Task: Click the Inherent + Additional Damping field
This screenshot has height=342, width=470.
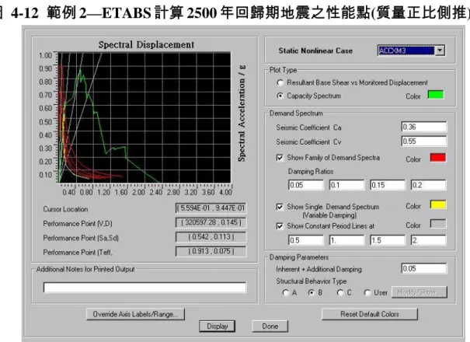Action: pos(424,268)
